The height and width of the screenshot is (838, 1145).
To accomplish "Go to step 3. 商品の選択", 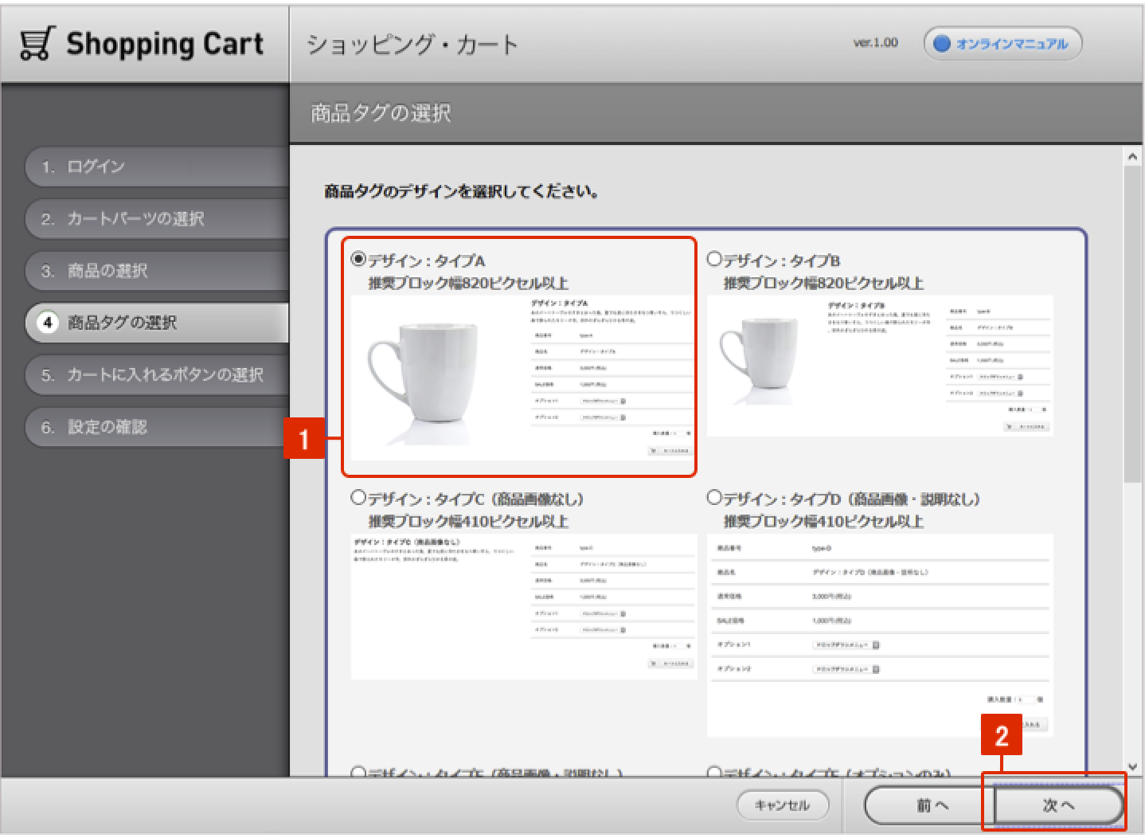I will [x=157, y=271].
